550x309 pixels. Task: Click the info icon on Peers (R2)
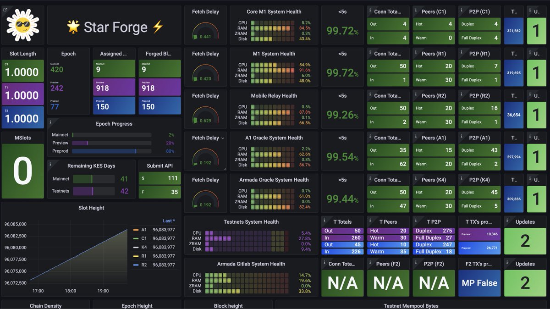click(415, 94)
